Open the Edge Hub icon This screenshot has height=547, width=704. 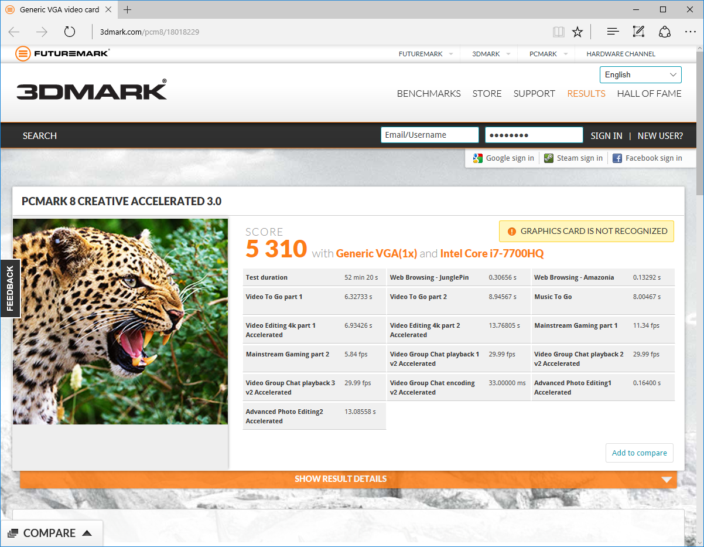pyautogui.click(x=613, y=32)
